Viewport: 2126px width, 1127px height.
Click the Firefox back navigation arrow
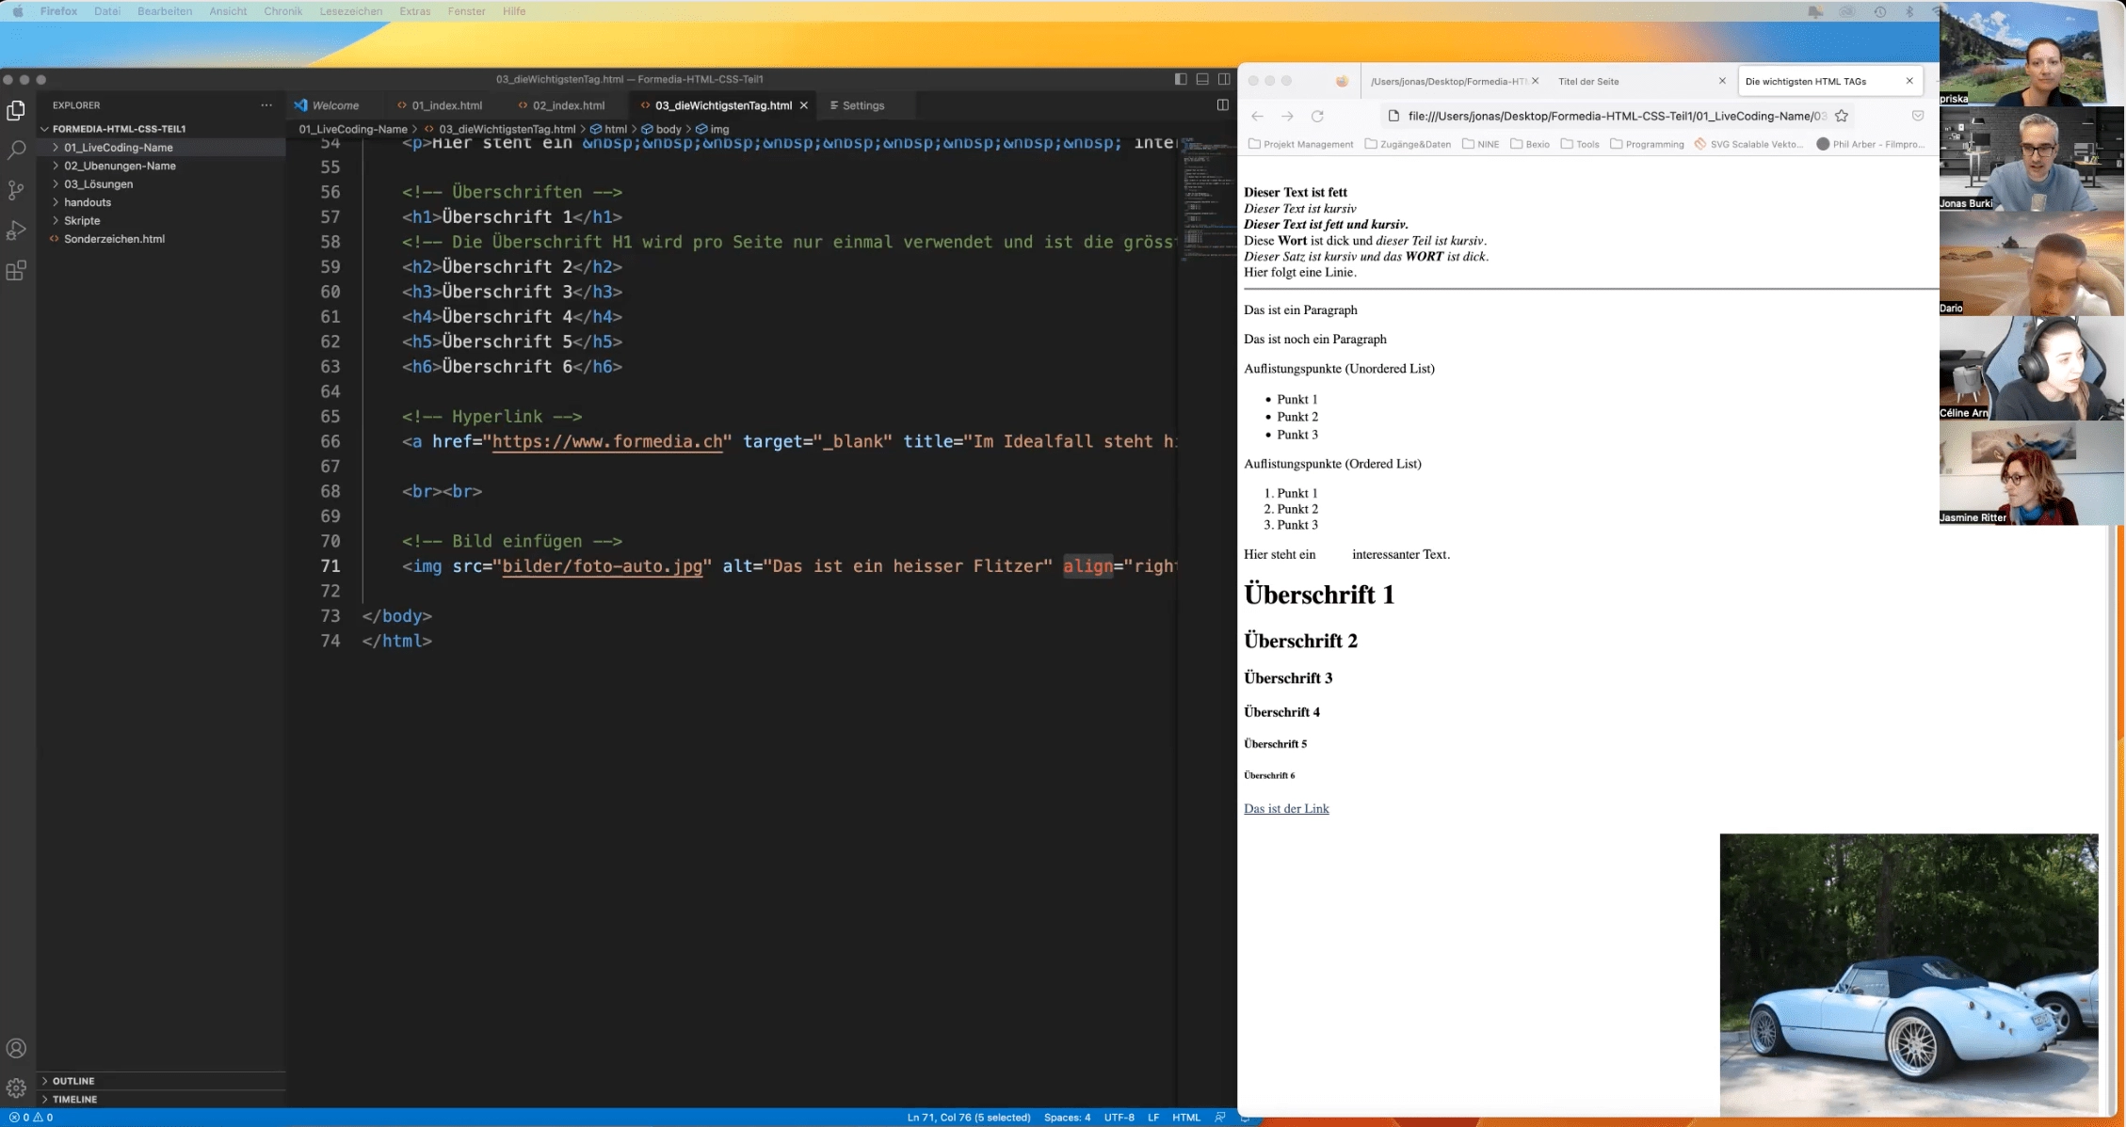pyautogui.click(x=1258, y=116)
